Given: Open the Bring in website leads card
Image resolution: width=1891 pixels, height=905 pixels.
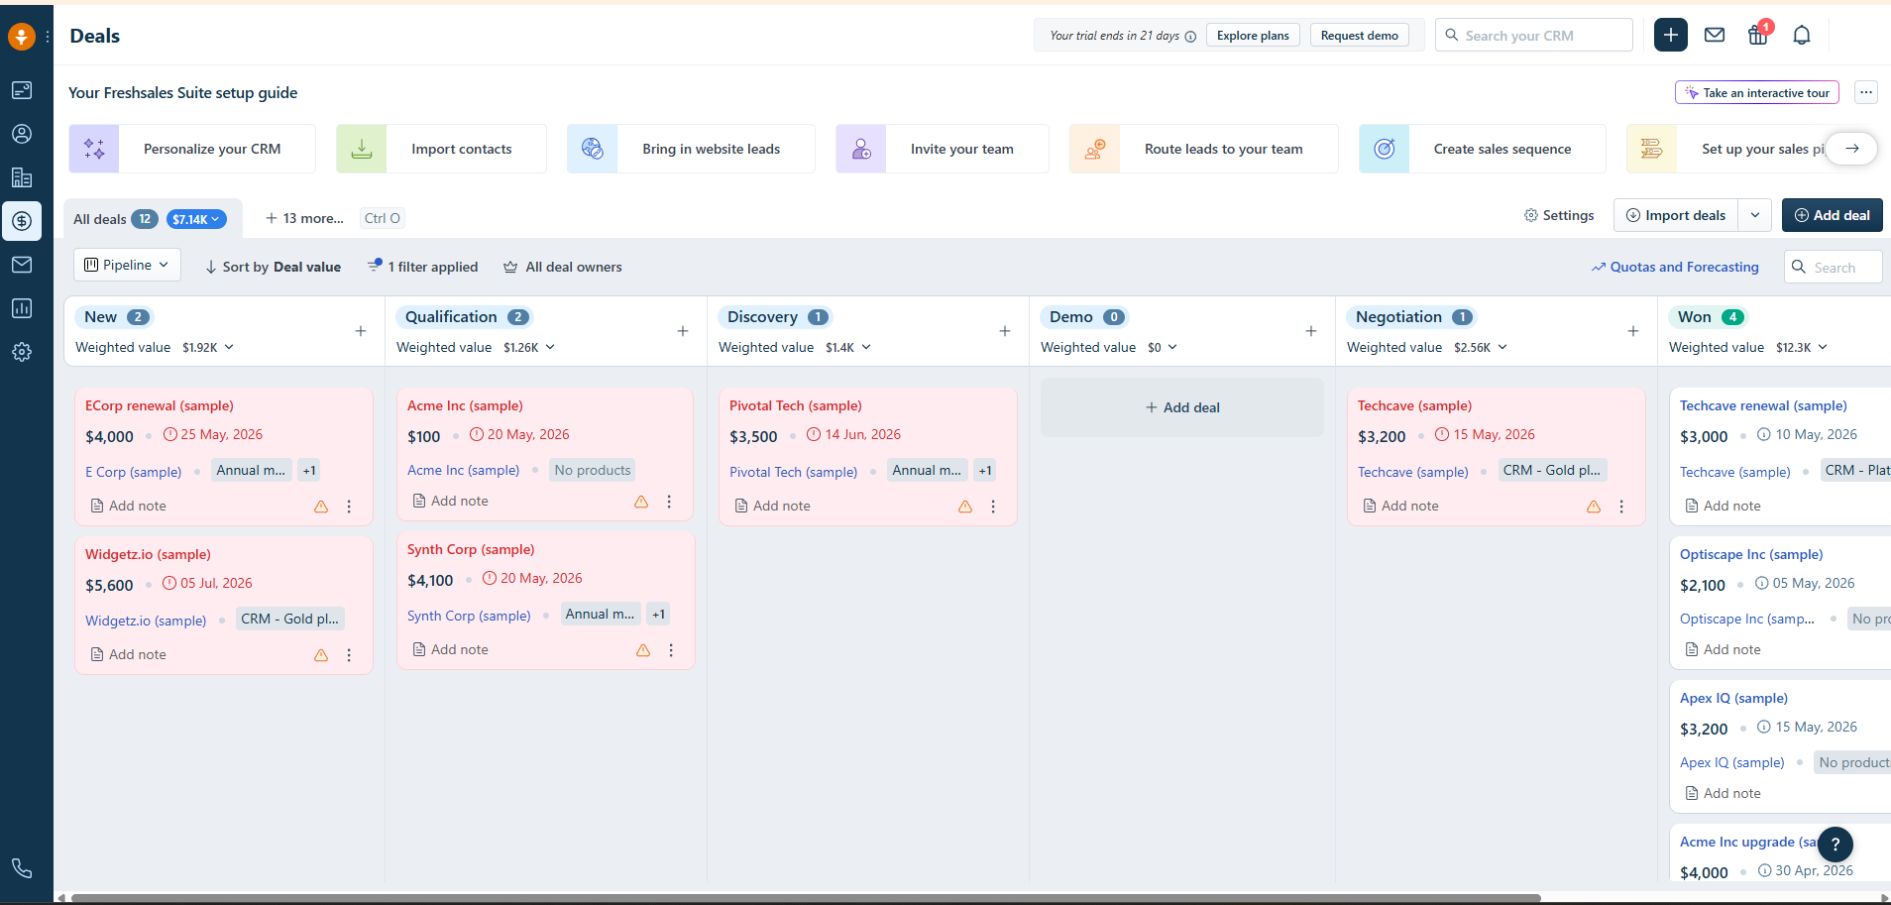Looking at the screenshot, I should tap(691, 149).
